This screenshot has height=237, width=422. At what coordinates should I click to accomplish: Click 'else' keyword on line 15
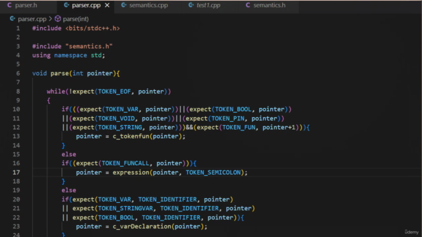pos(69,154)
